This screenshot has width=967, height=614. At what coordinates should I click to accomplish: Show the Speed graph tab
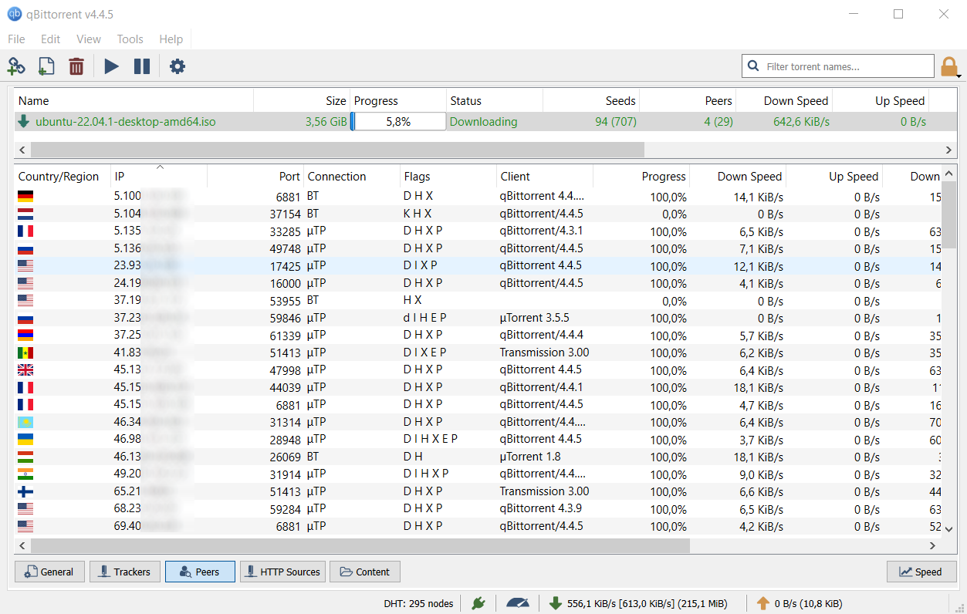921,572
